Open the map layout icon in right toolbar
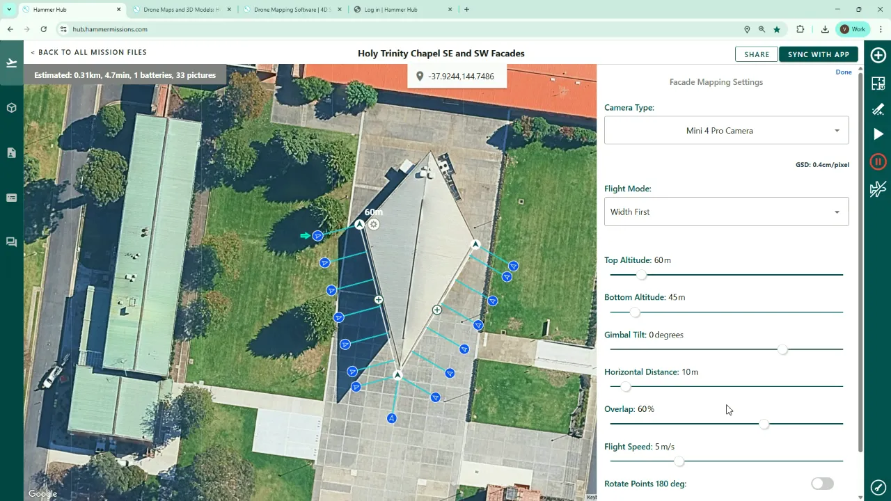This screenshot has width=891, height=501. point(878,83)
